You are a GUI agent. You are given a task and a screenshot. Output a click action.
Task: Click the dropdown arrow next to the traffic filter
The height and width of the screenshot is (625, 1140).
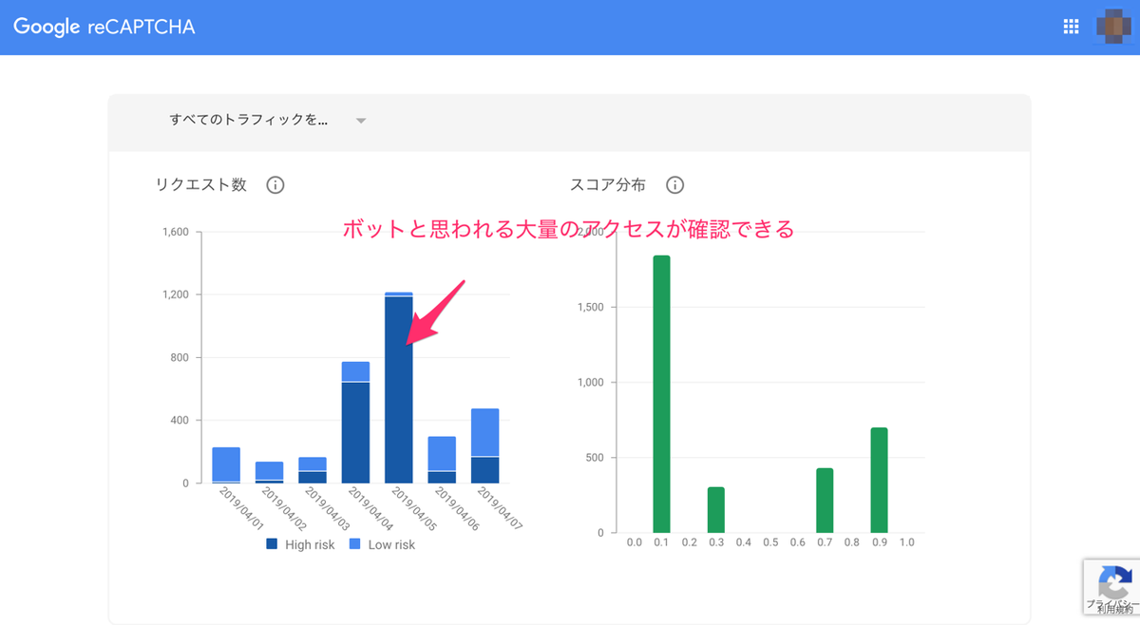click(x=360, y=120)
